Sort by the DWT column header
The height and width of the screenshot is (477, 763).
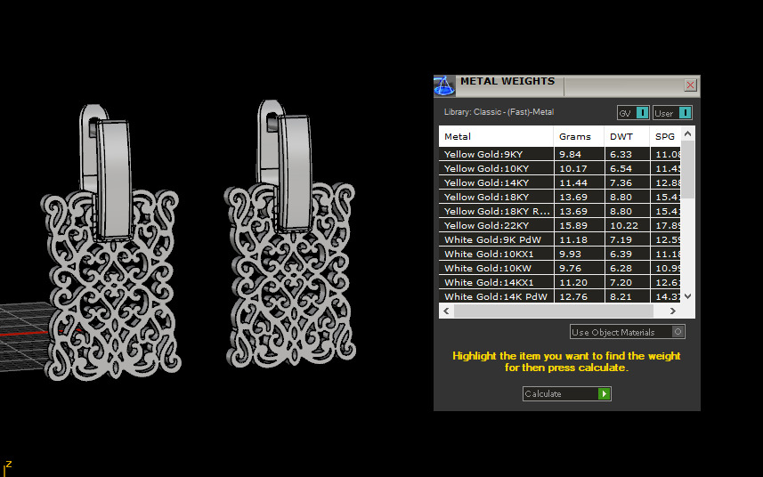[627, 137]
